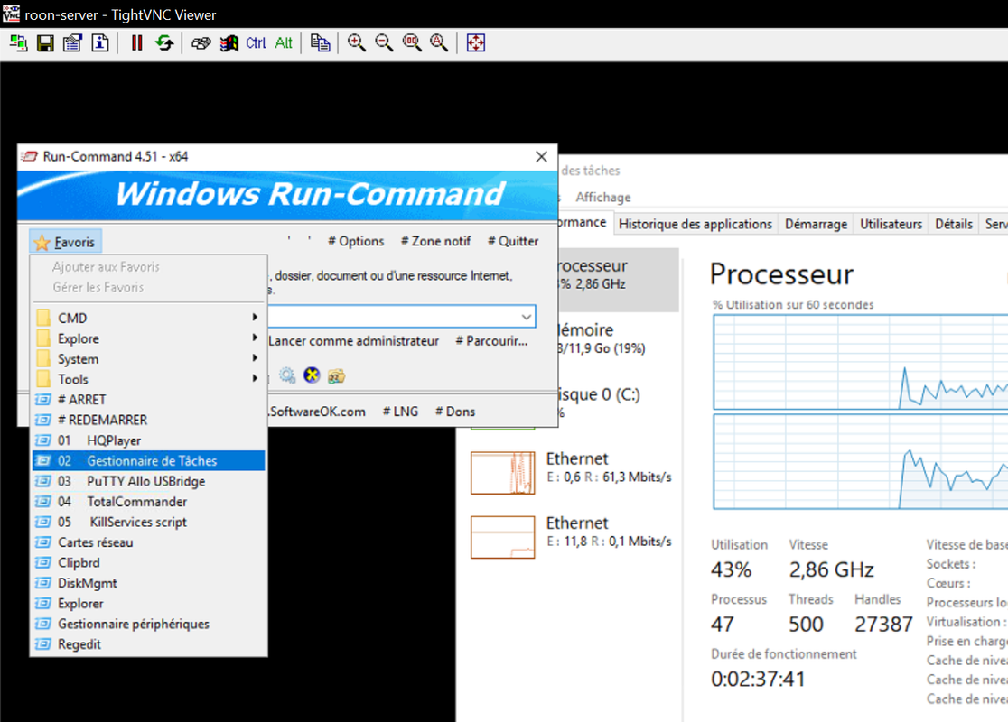Click # Dons donation option
Screen dimensions: 1008x722
coord(455,412)
